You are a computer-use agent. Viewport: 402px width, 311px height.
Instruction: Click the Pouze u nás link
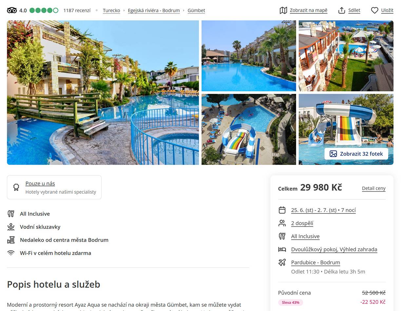tap(40, 184)
